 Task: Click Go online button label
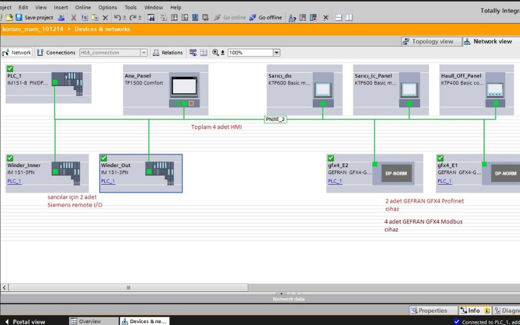tap(235, 18)
